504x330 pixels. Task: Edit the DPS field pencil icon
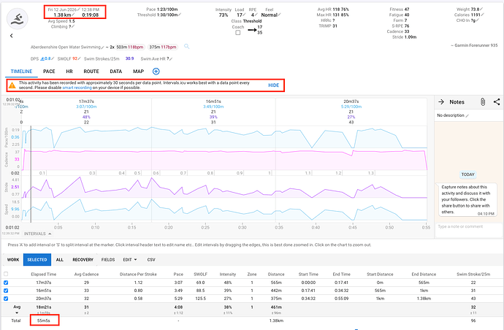(x=53, y=59)
